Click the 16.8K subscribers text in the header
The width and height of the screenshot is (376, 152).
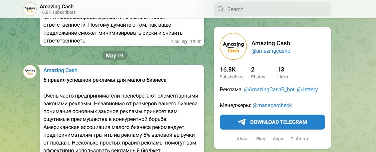coord(58,12)
